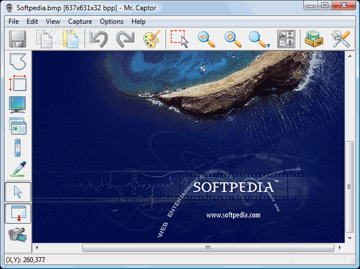This screenshot has height=269, width=360.
Task: Start video capture with the camcorder icon
Action: 18,234
